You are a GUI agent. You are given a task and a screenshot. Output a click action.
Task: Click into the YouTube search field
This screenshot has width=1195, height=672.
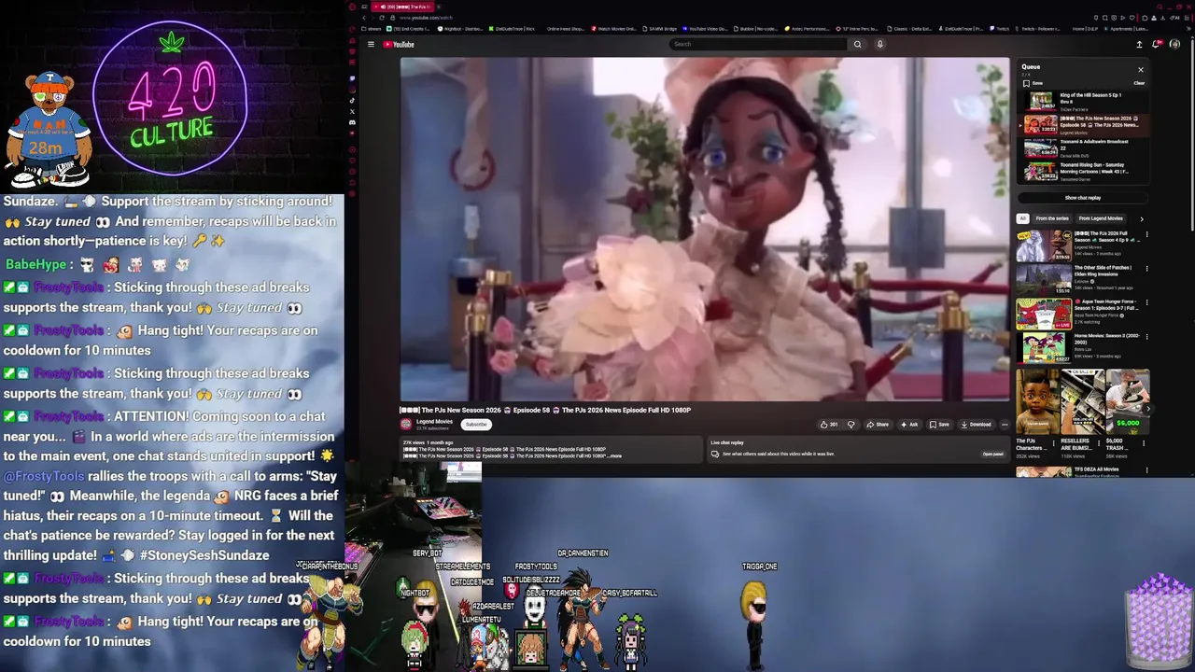758,44
